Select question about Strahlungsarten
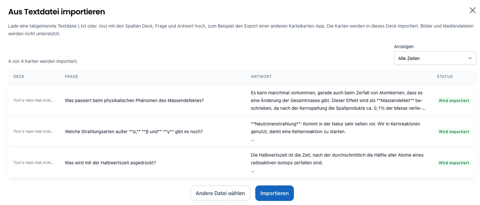The height and width of the screenshot is (205, 480). tap(134, 131)
